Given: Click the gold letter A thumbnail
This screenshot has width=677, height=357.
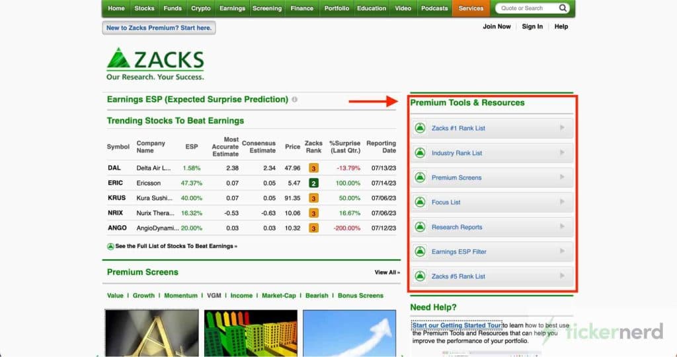Looking at the screenshot, I should pos(152,333).
